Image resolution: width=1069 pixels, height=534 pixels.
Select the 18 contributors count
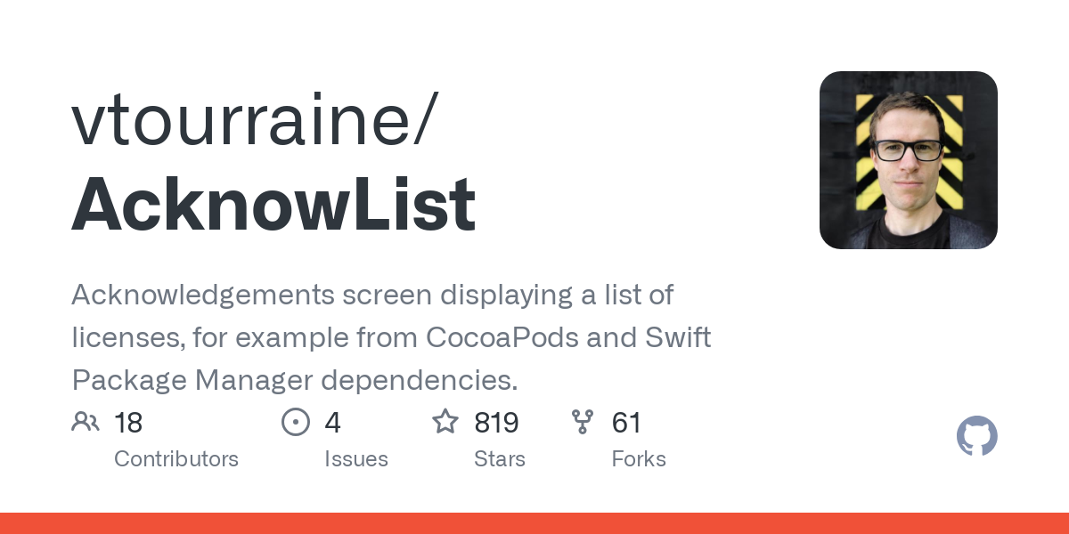128,423
